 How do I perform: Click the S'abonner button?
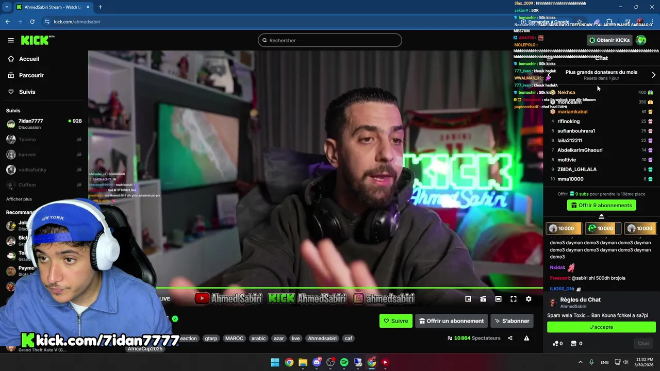(x=512, y=321)
